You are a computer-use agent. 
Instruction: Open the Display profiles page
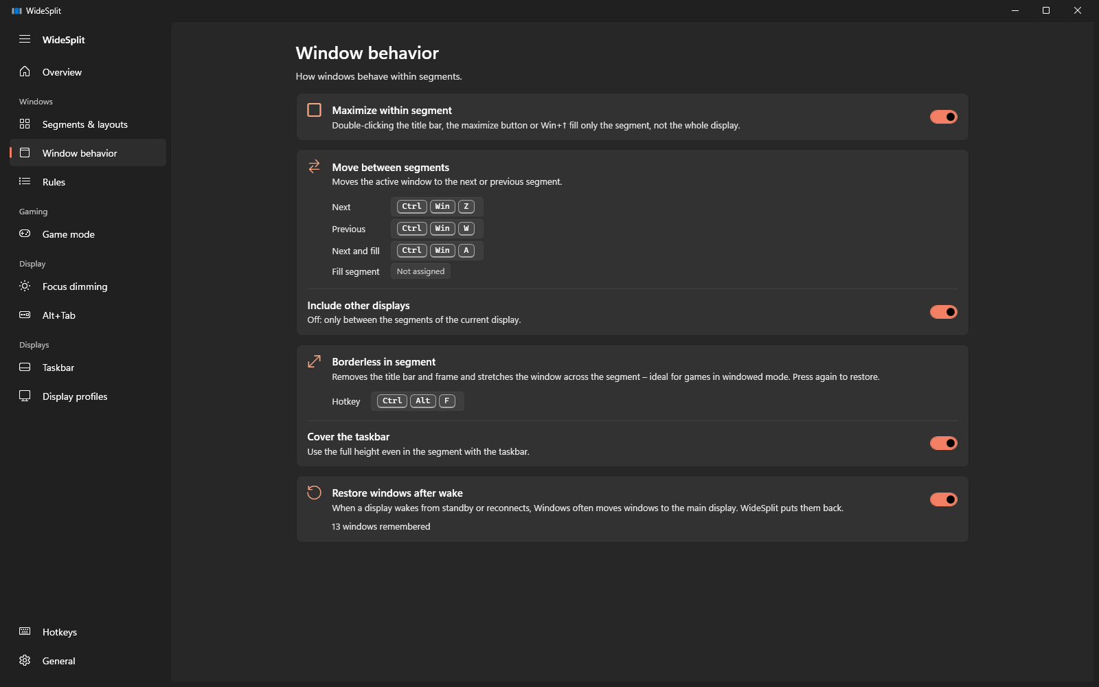pyautogui.click(x=88, y=396)
